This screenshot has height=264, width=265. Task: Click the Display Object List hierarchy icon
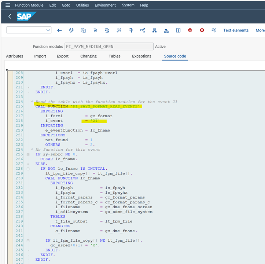[x=154, y=30]
